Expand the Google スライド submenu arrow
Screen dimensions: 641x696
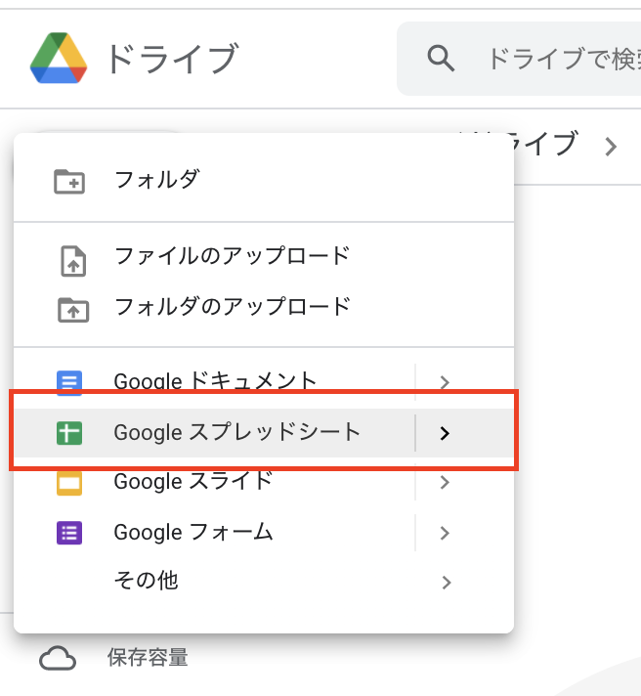point(445,482)
